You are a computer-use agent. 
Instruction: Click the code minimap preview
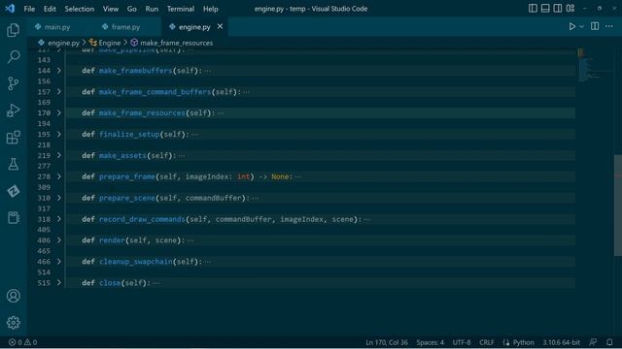[594, 65]
